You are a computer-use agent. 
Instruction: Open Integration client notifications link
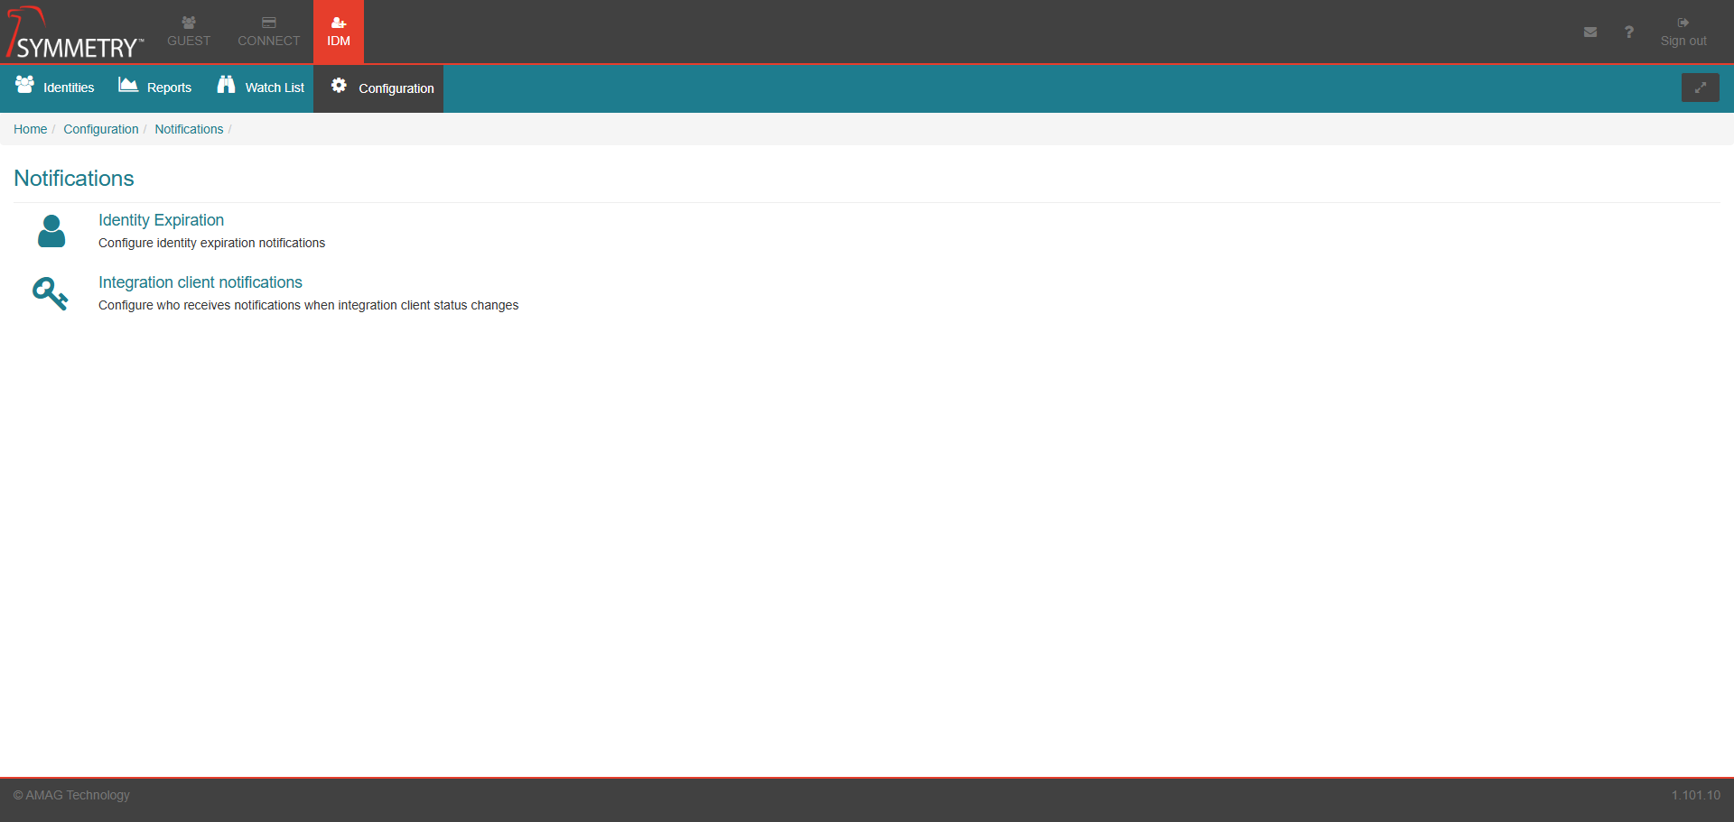(200, 282)
